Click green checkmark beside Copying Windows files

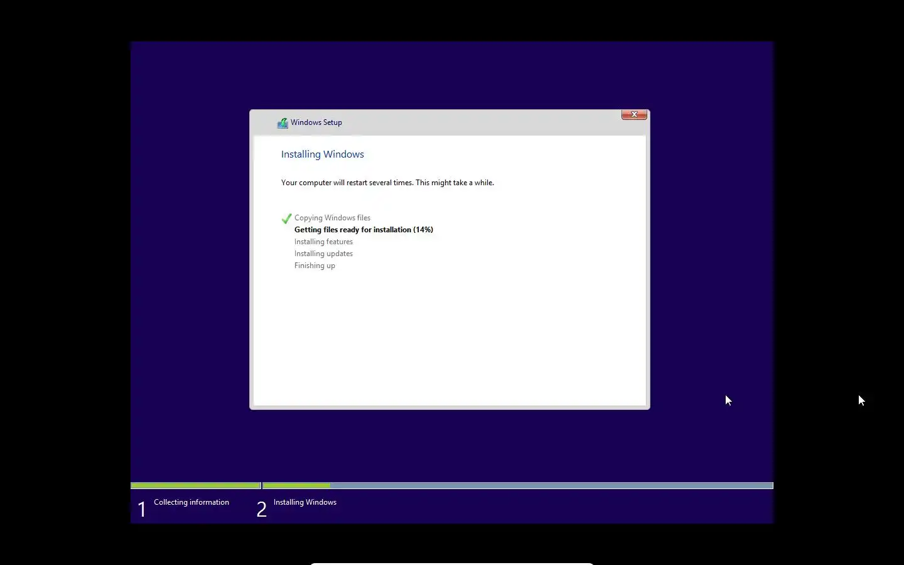coord(286,218)
